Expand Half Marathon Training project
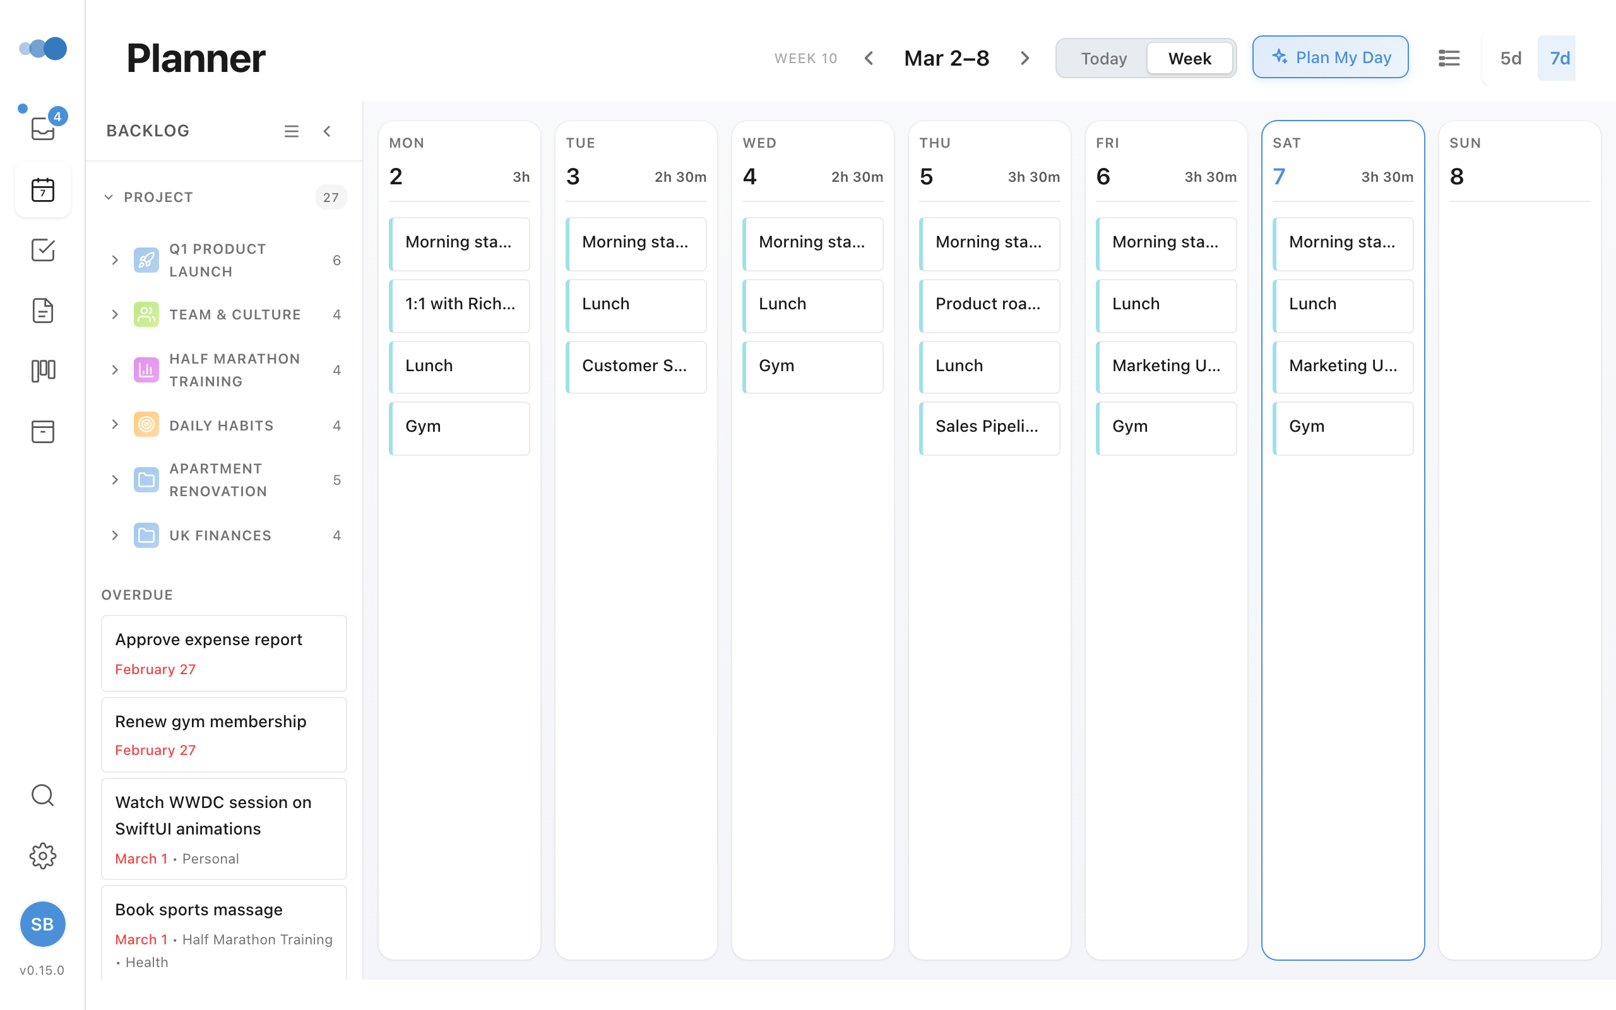This screenshot has height=1010, width=1616. point(115,370)
